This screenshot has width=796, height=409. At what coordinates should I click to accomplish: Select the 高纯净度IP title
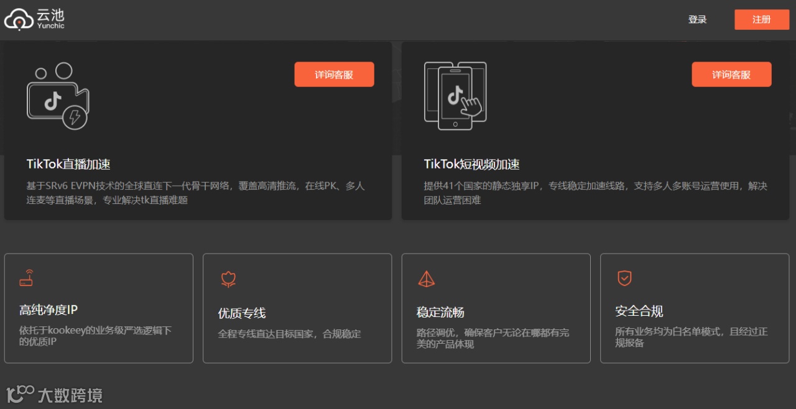click(x=49, y=310)
